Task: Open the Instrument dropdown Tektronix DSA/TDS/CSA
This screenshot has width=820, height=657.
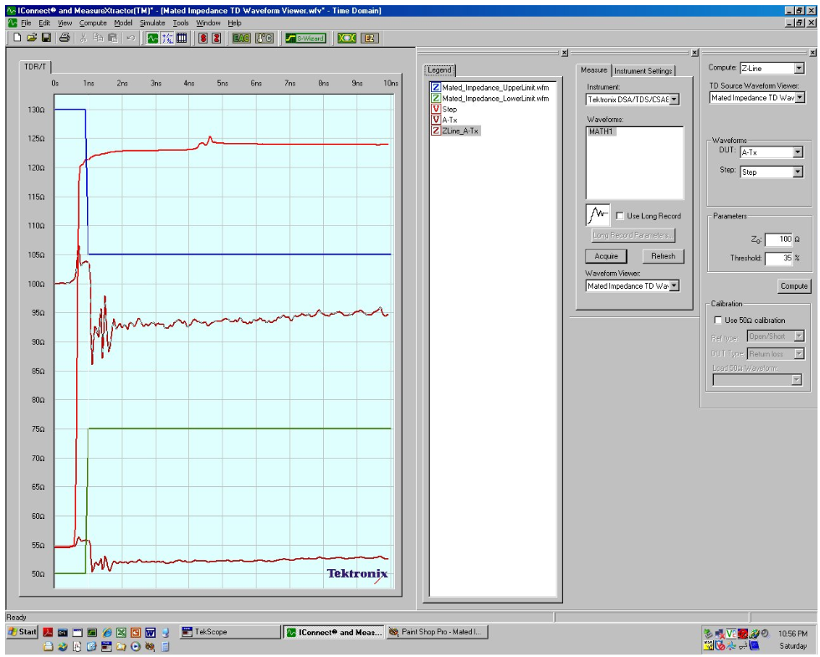Action: pos(674,100)
